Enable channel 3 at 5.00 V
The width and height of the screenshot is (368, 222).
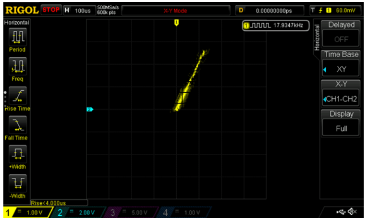pos(129,212)
